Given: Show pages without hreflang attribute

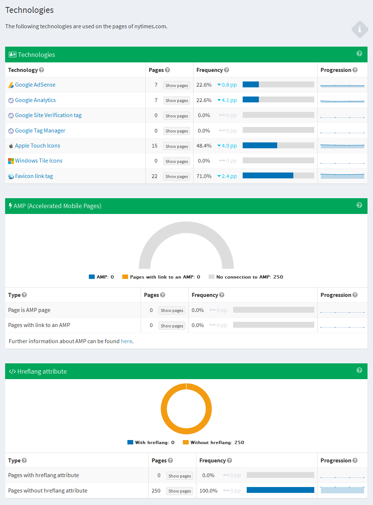Looking at the screenshot, I should point(180,491).
